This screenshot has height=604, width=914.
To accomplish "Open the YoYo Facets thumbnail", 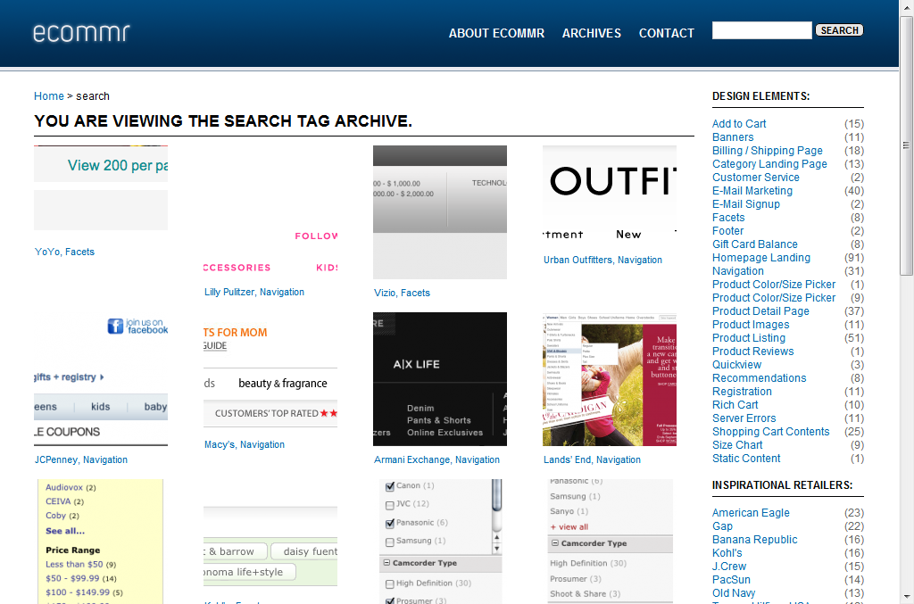I will click(101, 188).
